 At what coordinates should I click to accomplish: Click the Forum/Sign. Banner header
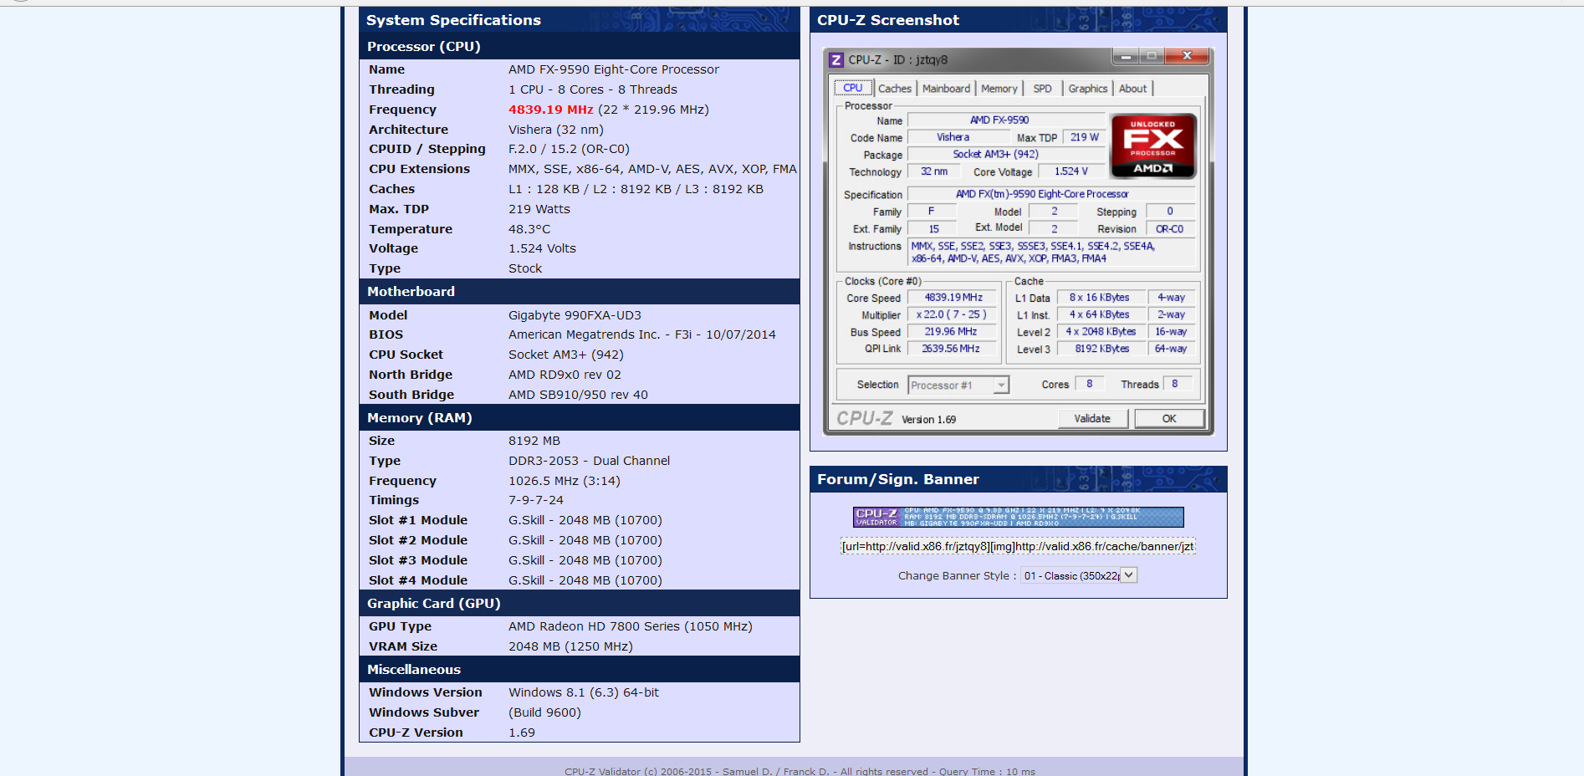(x=1018, y=479)
